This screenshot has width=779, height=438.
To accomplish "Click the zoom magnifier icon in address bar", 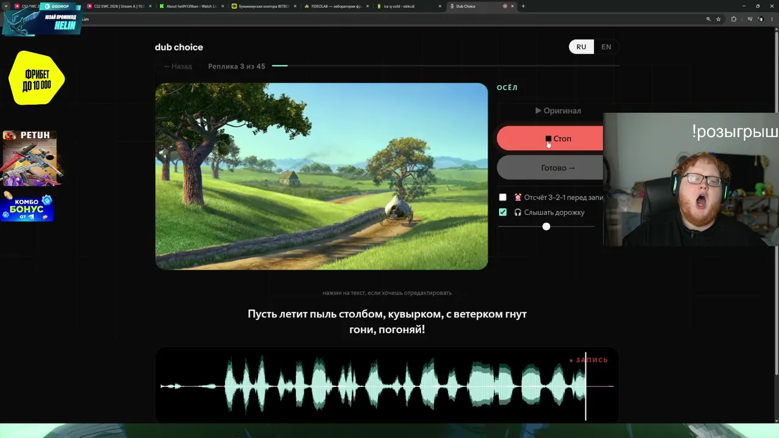I will point(708,19).
